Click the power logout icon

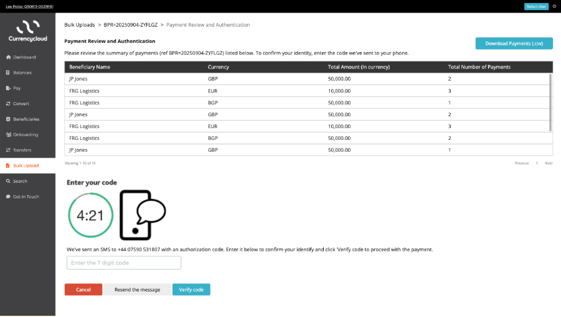coord(554,6)
